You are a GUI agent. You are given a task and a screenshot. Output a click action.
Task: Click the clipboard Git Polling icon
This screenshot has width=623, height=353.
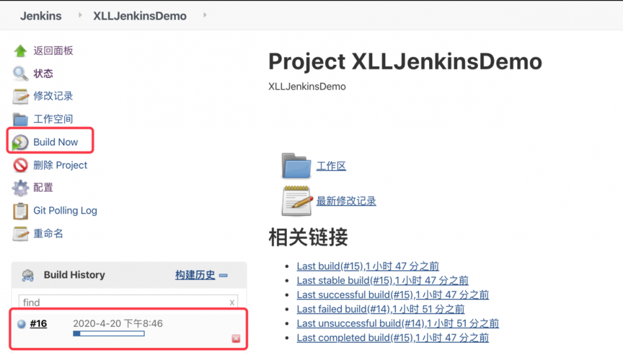pos(20,211)
